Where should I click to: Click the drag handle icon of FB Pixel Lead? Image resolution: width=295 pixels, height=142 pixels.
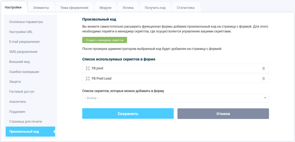coord(88,78)
